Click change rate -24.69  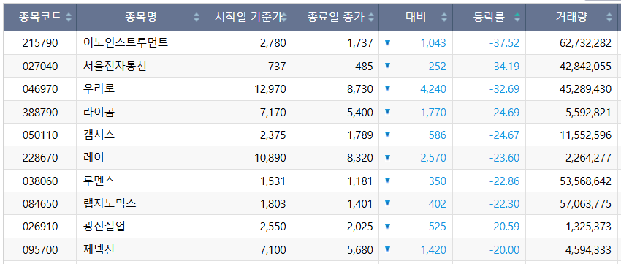coord(504,112)
